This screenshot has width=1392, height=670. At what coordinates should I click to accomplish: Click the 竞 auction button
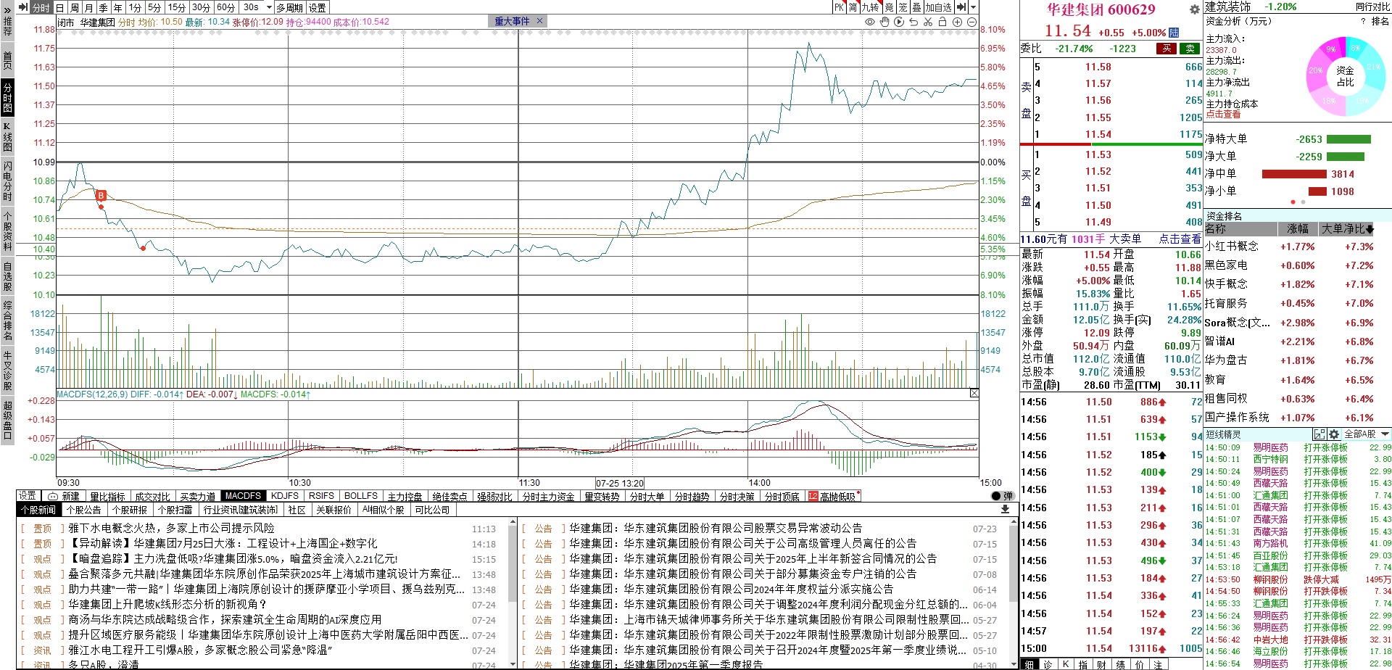click(889, 7)
